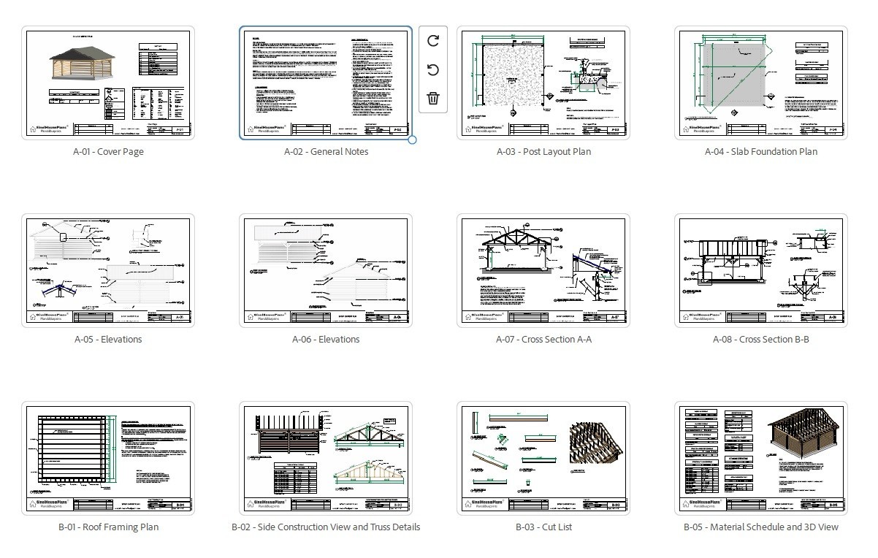Click the 'A-01 - Cover Page' label
878x558 pixels.
point(108,152)
